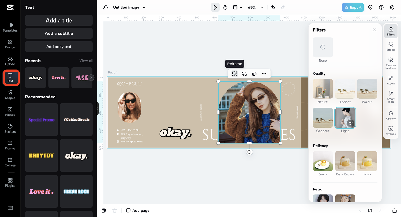This screenshot has height=217, width=401.
Task: Click Add body text button
Action: tap(59, 47)
